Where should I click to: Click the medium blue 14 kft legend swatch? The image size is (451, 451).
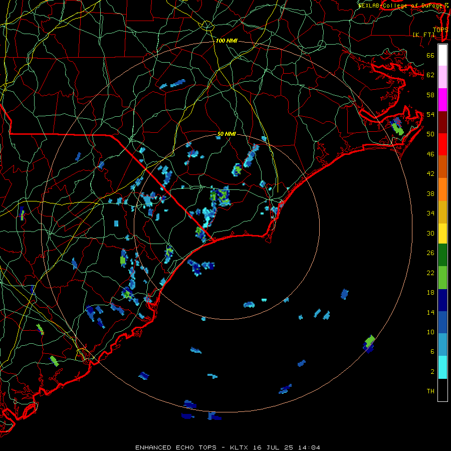pyautogui.click(x=442, y=322)
